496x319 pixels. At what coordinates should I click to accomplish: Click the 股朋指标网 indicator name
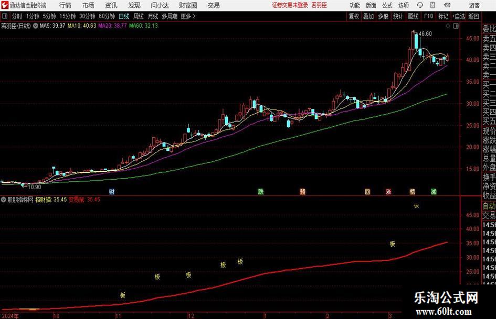pyautogui.click(x=20, y=200)
